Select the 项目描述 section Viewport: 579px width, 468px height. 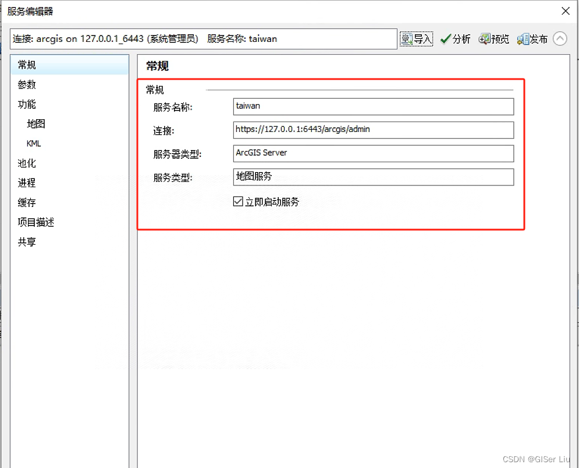(x=35, y=222)
